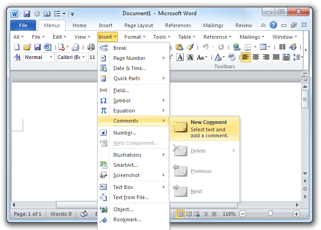Click the font size box showing 11
321x230 pixels.
[93, 57]
